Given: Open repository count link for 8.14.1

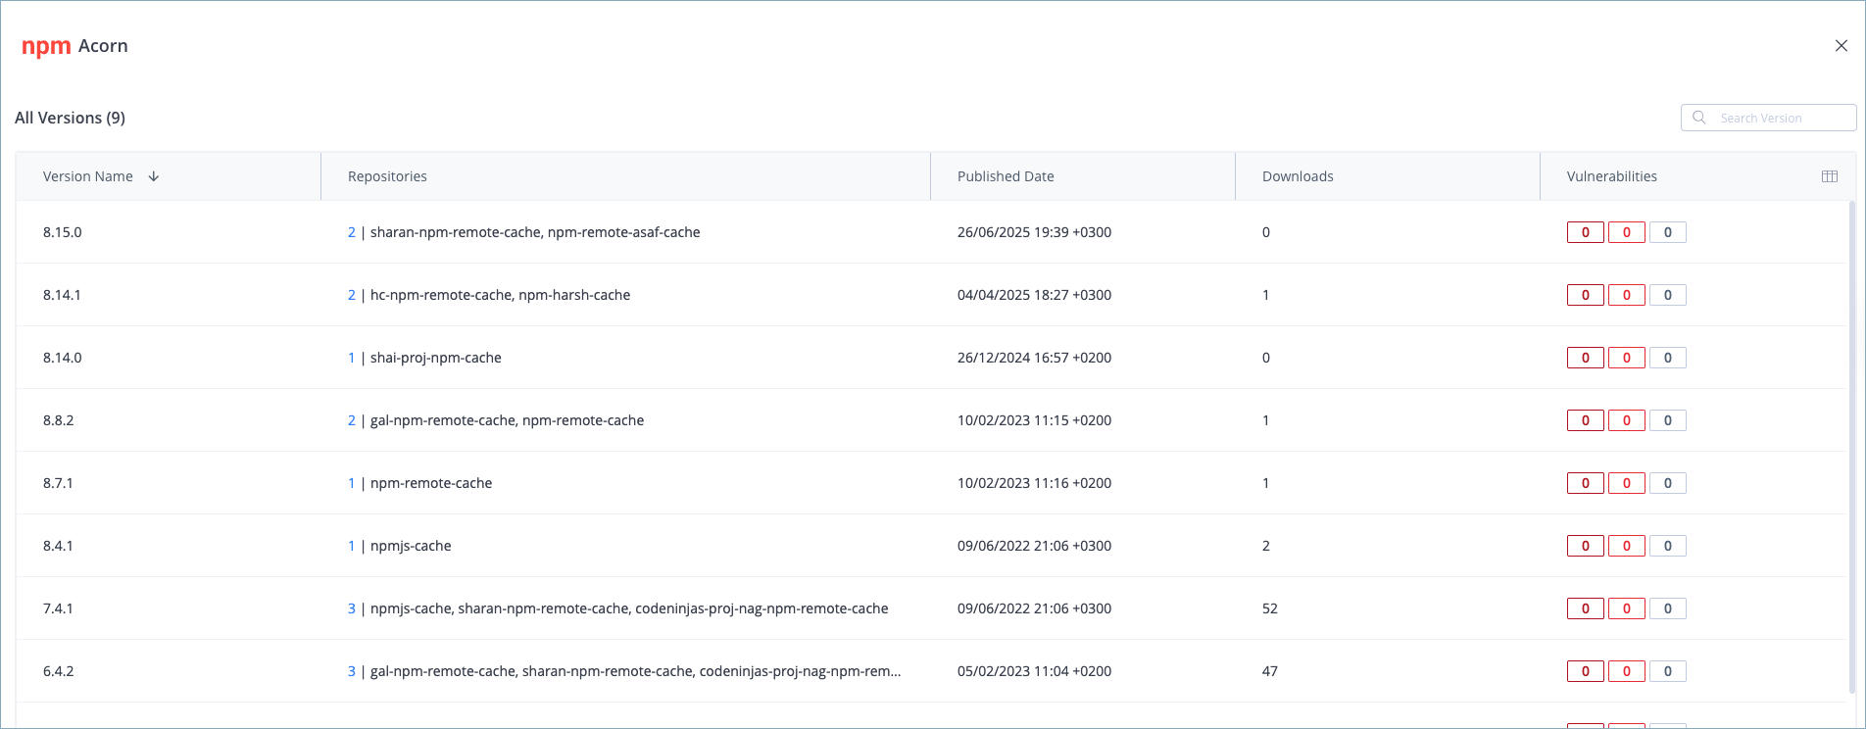Looking at the screenshot, I should click(x=352, y=295).
